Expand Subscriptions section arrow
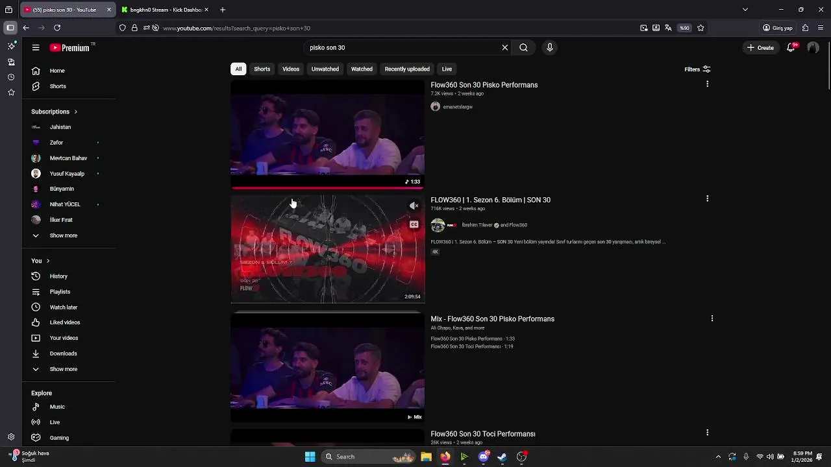Image resolution: width=831 pixels, height=467 pixels. [75, 112]
